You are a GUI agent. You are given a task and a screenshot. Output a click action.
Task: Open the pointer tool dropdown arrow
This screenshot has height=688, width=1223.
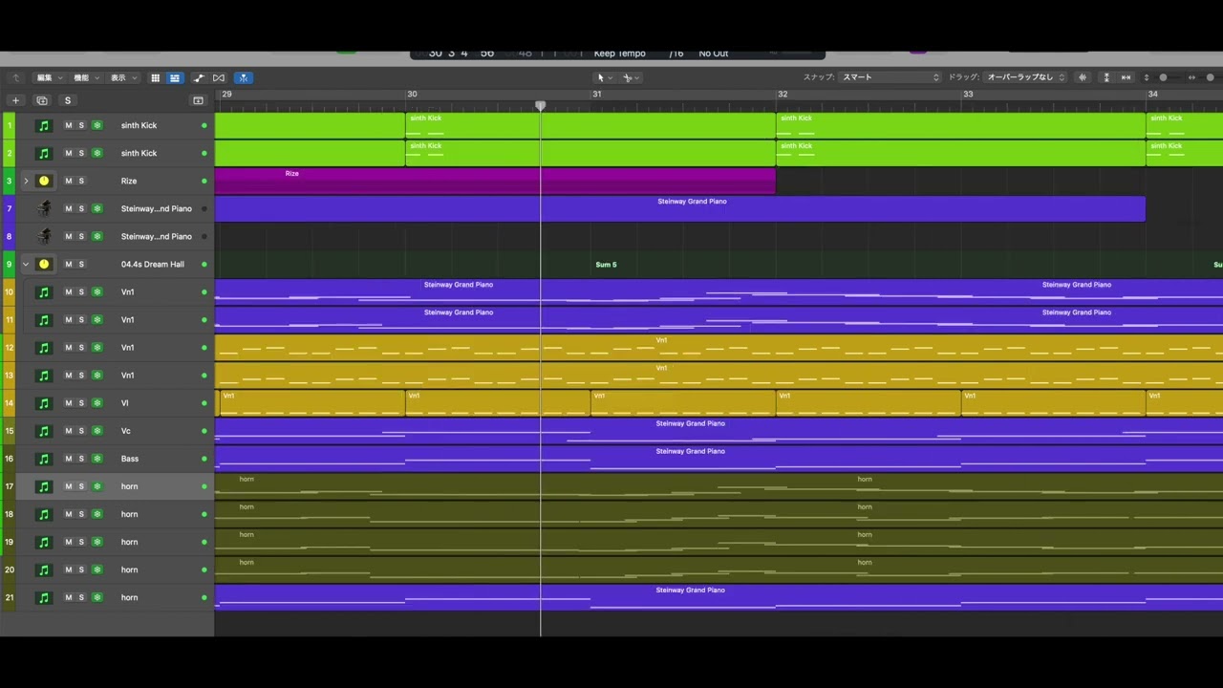[611, 78]
